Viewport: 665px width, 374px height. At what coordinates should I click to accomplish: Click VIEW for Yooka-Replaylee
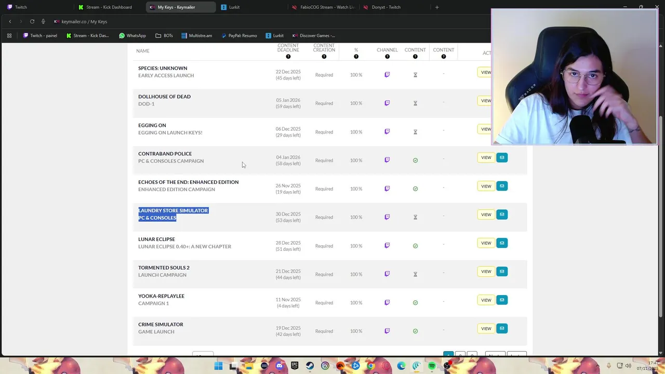click(x=486, y=300)
